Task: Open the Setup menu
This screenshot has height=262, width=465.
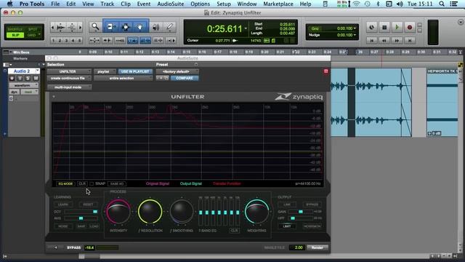Action: click(224, 4)
